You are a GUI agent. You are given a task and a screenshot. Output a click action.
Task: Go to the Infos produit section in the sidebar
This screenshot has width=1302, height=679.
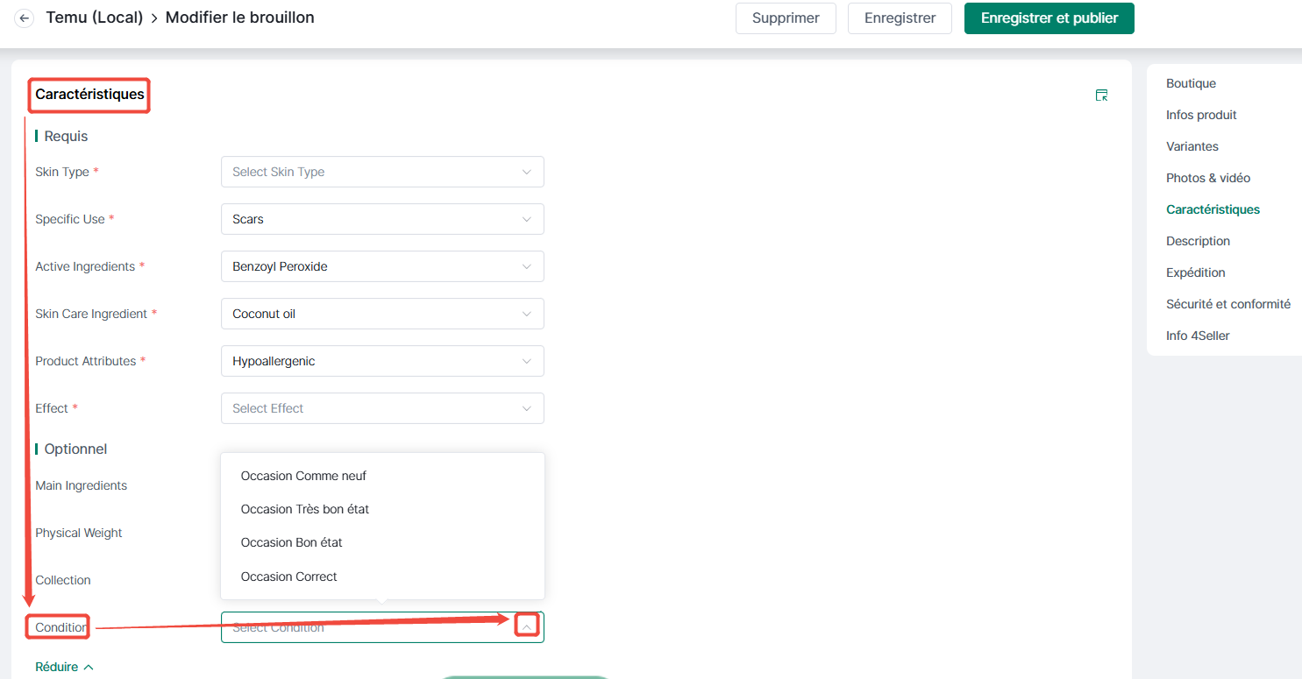(x=1201, y=115)
